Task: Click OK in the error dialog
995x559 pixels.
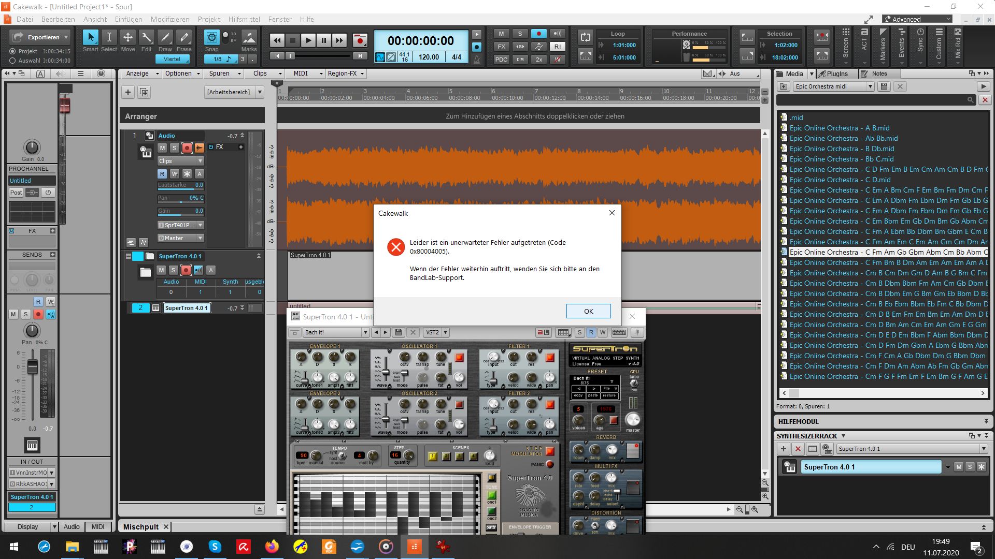Action: click(588, 311)
